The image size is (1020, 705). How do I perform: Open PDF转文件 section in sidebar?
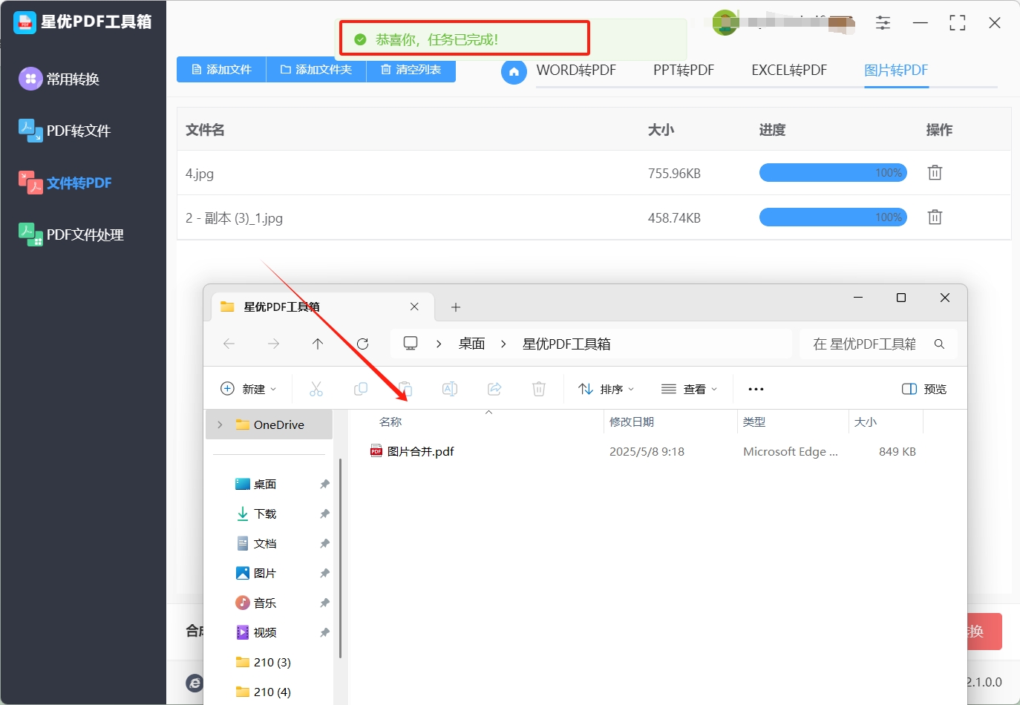[65, 131]
